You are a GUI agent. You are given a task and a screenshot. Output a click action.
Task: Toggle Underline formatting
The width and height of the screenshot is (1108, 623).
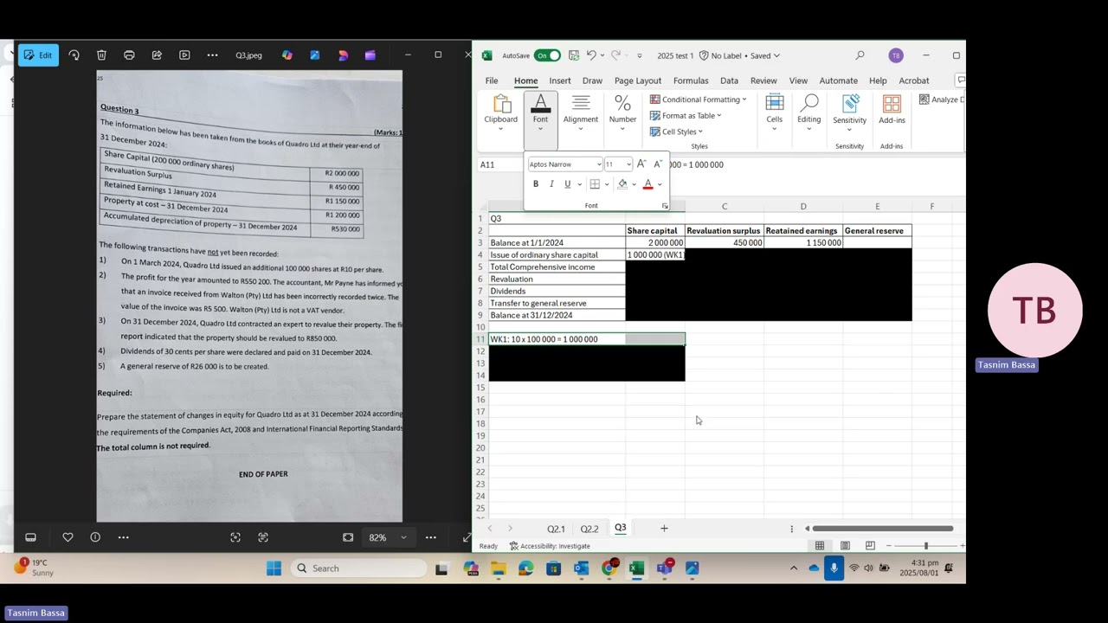[x=568, y=184]
